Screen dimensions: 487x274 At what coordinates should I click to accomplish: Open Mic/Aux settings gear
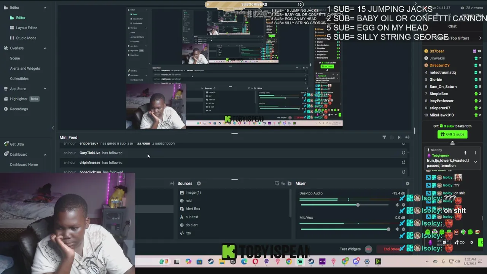pos(404,229)
